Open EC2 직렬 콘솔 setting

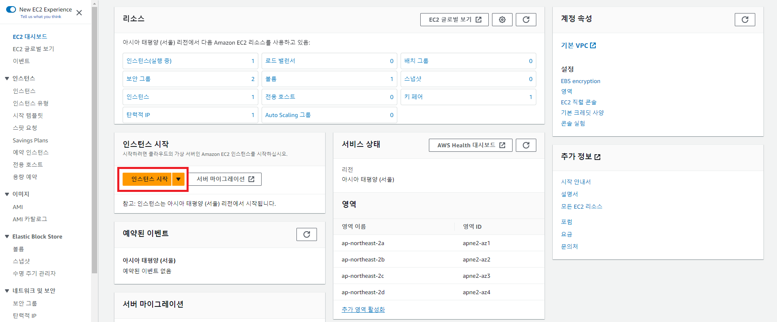[579, 102]
